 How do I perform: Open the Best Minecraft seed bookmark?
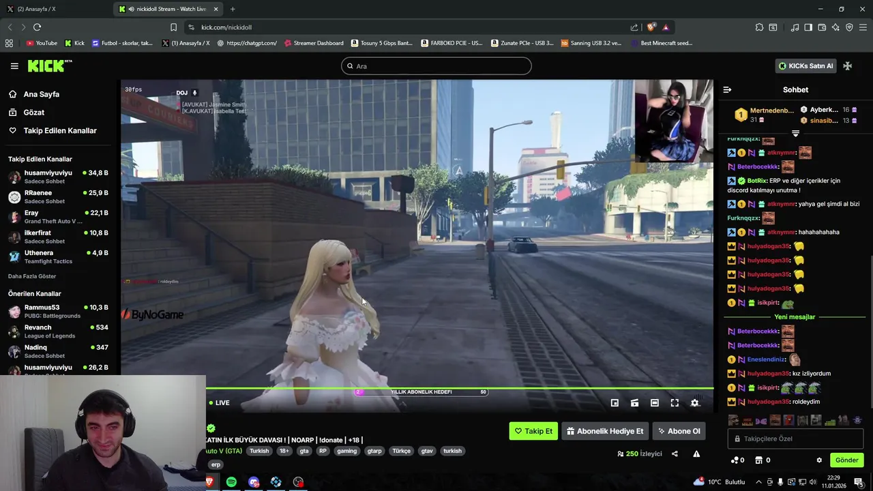[661, 43]
